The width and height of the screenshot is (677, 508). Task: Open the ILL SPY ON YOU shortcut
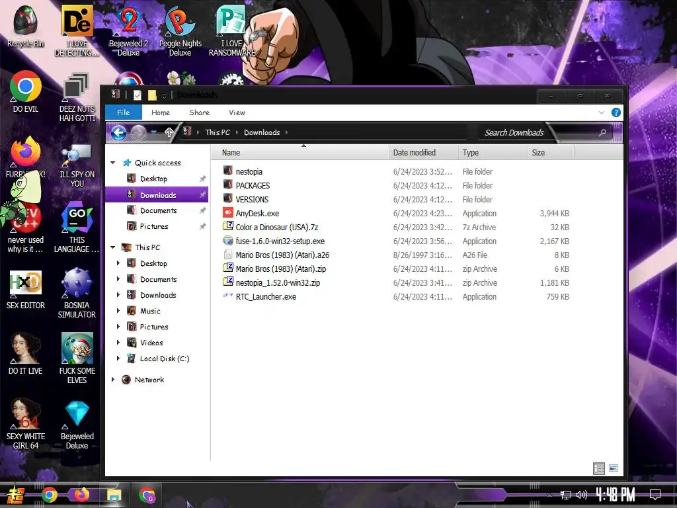pos(77,166)
